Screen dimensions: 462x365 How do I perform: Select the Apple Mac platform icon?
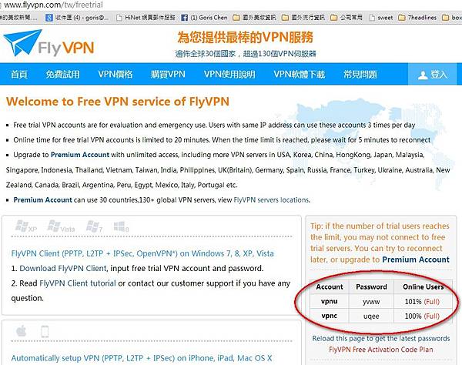22,331
